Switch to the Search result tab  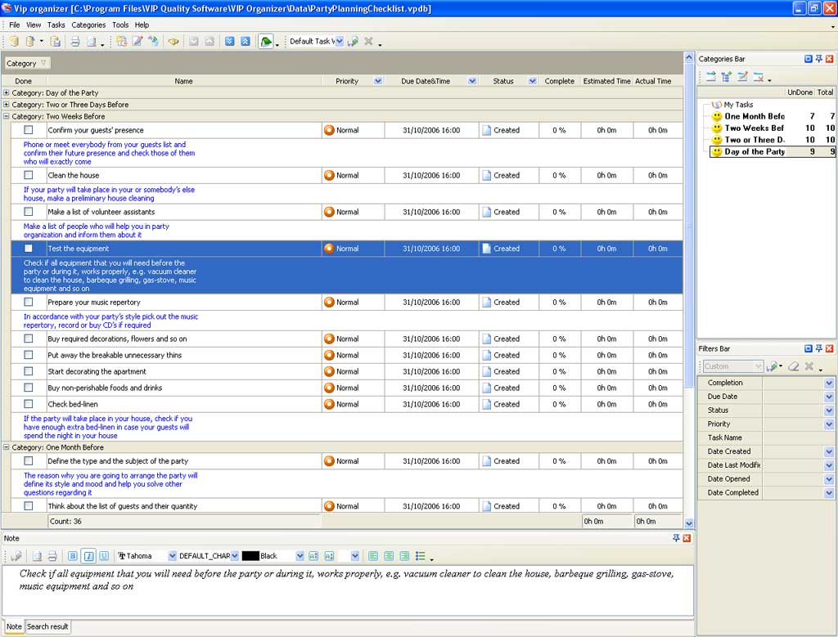pyautogui.click(x=47, y=626)
